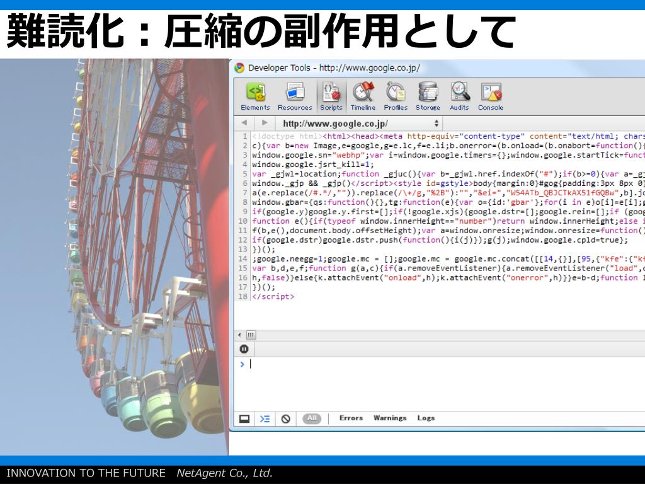Open the Timeline panel

tap(363, 96)
